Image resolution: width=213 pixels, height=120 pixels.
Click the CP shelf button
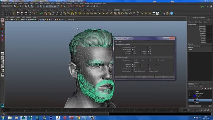tap(7, 13)
